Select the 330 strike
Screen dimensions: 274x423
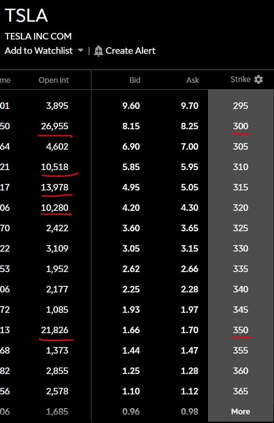[x=241, y=249]
